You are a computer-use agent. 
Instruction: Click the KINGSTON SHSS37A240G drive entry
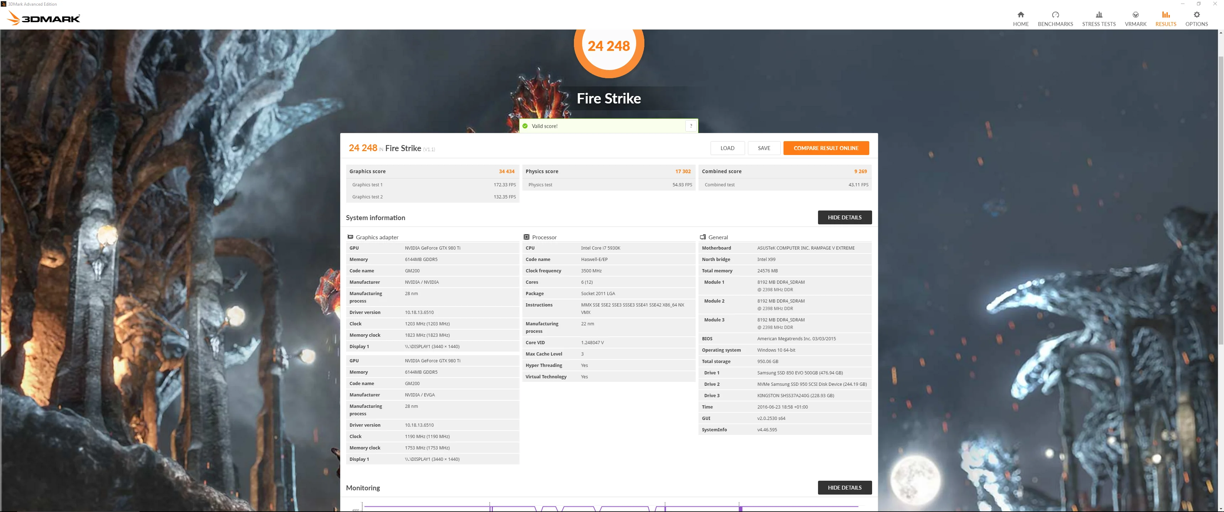click(795, 396)
